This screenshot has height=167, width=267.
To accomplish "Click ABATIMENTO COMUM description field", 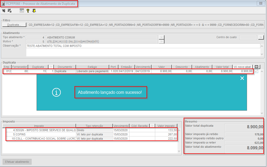I will click(102, 37).
